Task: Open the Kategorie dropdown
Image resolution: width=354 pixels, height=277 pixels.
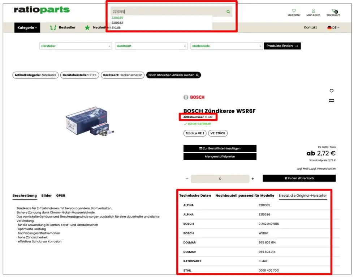Action: (x=27, y=27)
